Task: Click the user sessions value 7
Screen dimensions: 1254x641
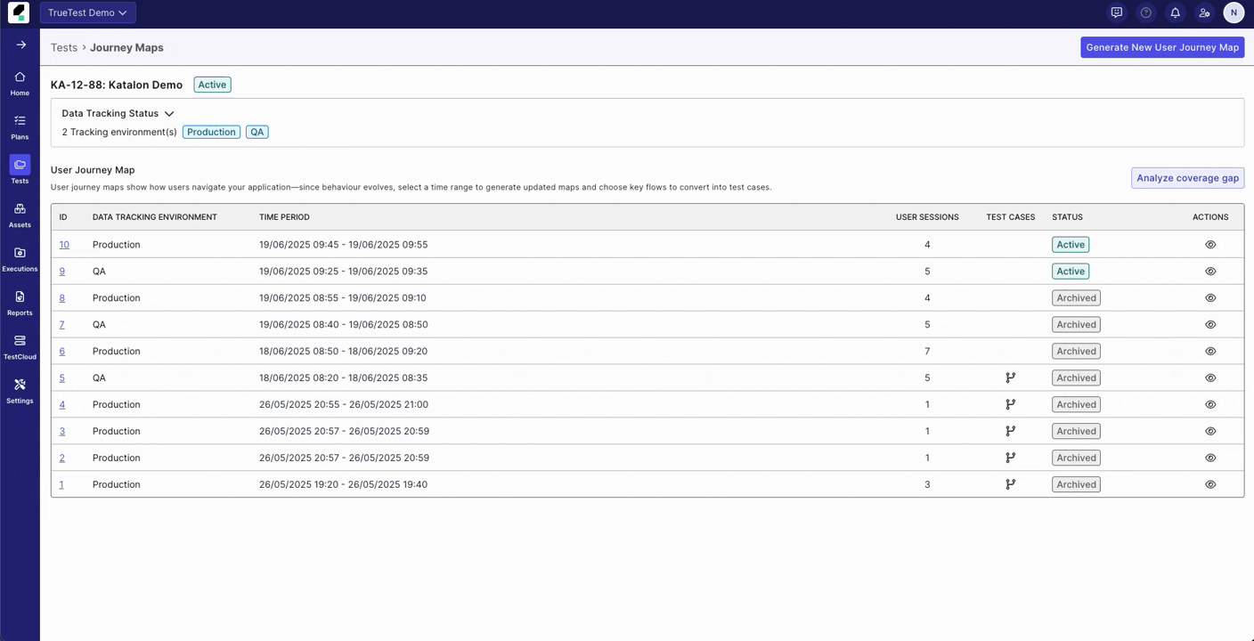Action: [x=927, y=351]
